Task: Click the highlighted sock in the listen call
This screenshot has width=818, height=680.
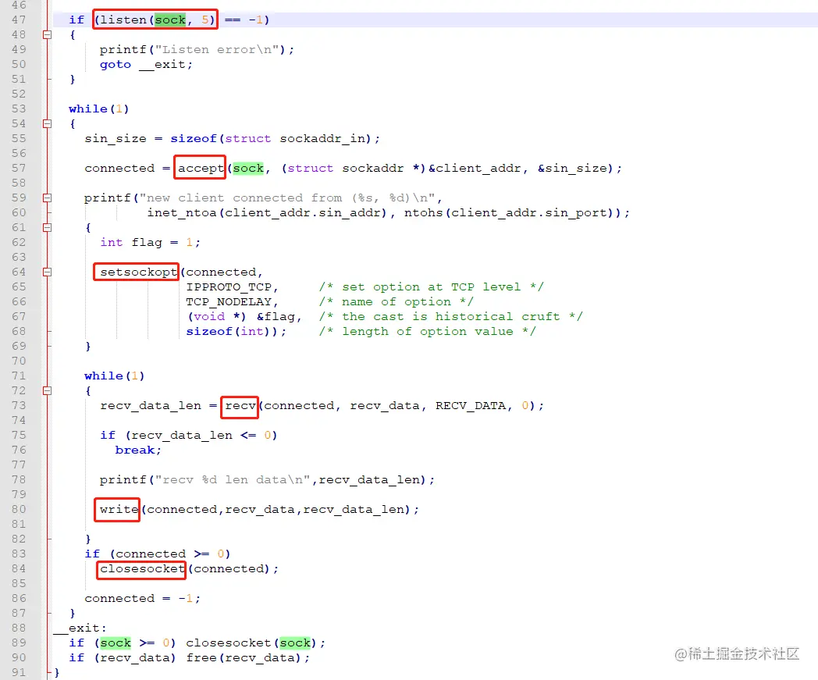Action: click(170, 20)
